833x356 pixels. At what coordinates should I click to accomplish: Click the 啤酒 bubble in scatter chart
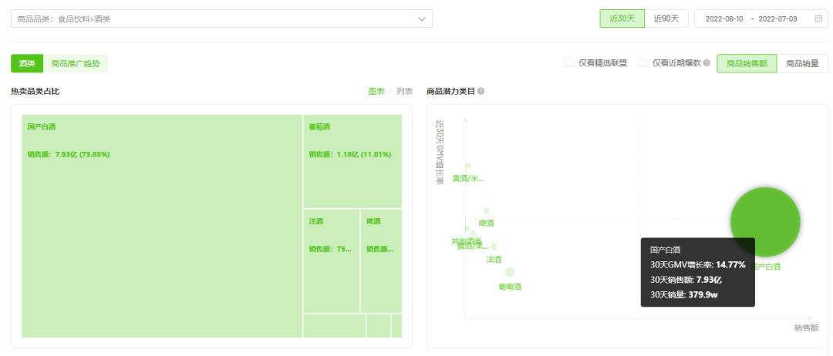[486, 210]
